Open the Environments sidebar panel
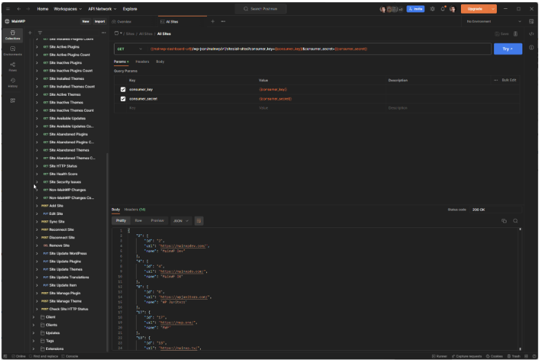Image resolution: width=541 pixels, height=361 pixels. (x=12, y=51)
